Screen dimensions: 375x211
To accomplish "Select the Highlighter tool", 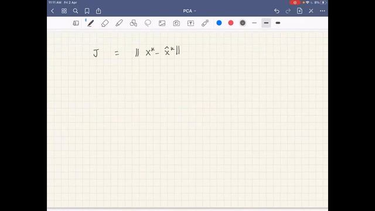I will click(x=119, y=23).
